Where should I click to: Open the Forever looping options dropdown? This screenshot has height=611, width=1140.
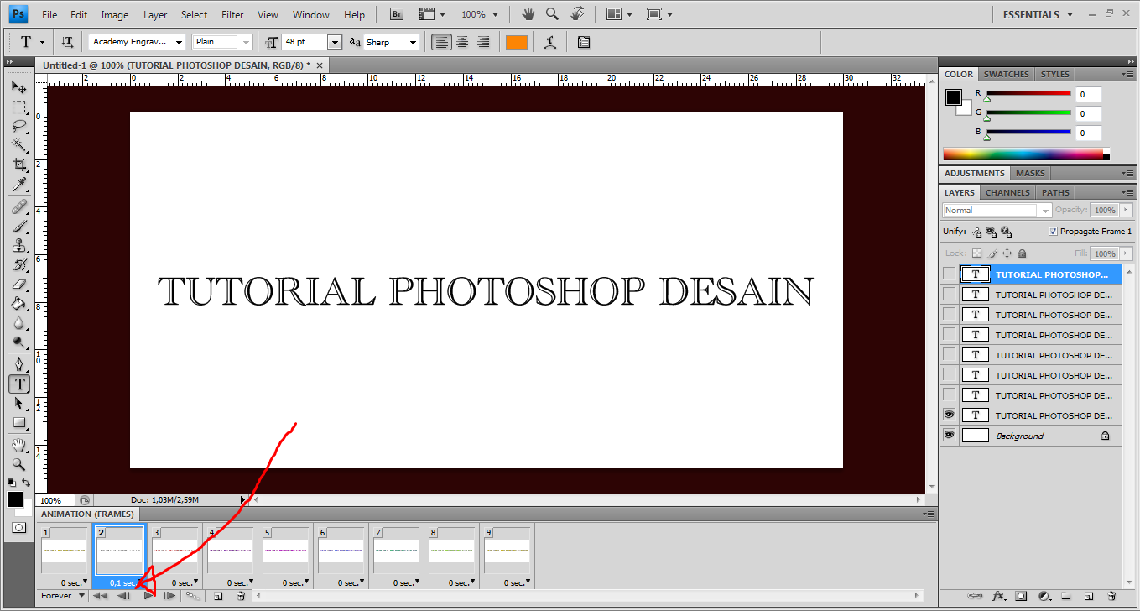click(64, 596)
